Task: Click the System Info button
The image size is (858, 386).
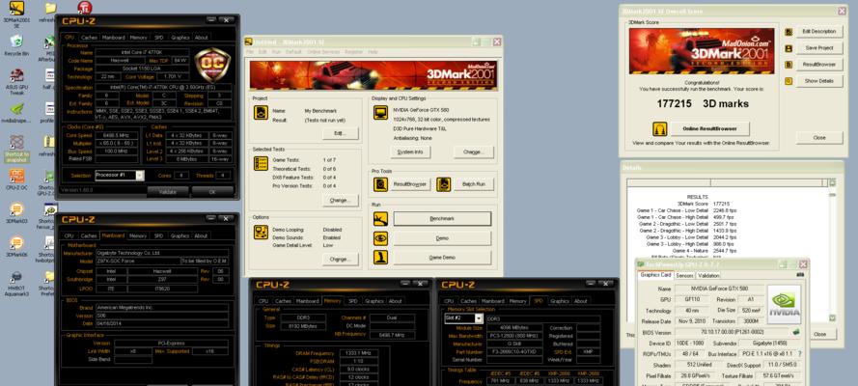Action: 410,152
